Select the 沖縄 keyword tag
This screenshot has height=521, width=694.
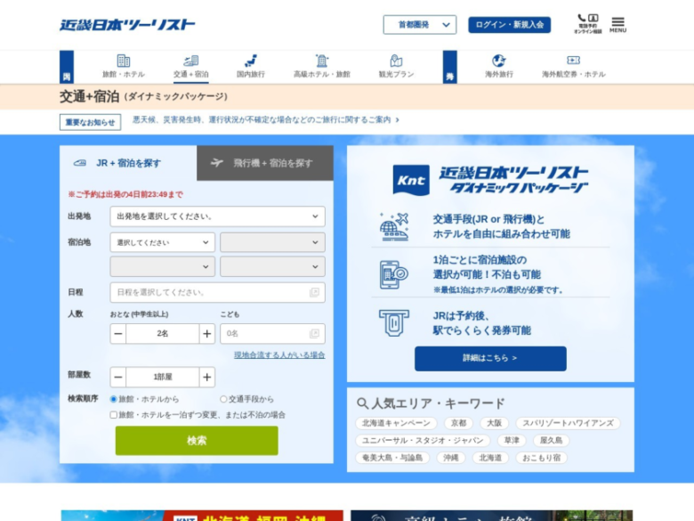pos(451,458)
